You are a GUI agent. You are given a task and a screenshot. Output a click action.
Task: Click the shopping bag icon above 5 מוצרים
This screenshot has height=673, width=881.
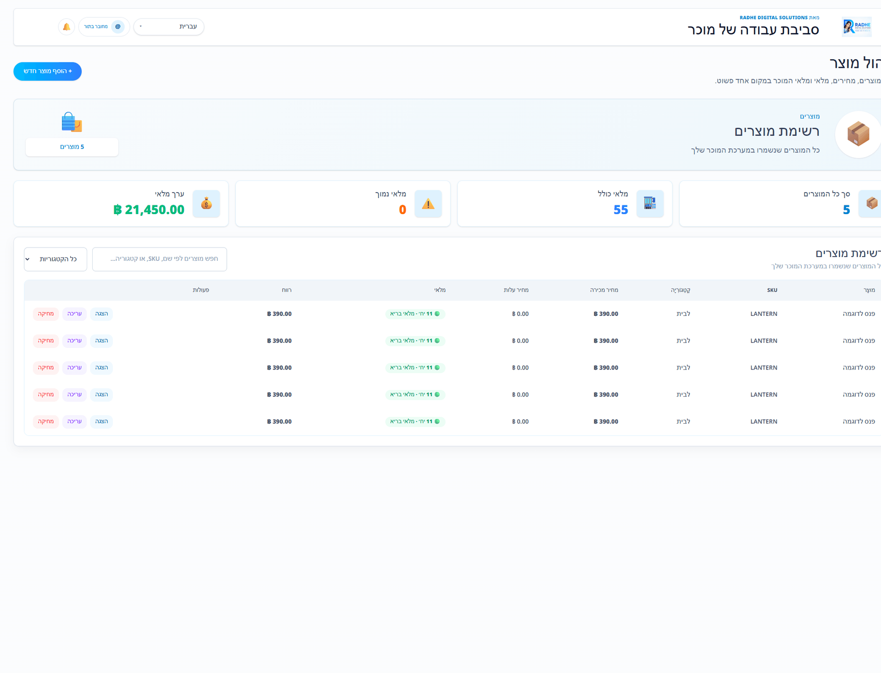[72, 122]
